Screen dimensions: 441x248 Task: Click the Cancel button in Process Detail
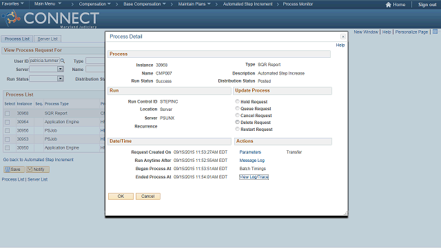[x=148, y=196]
